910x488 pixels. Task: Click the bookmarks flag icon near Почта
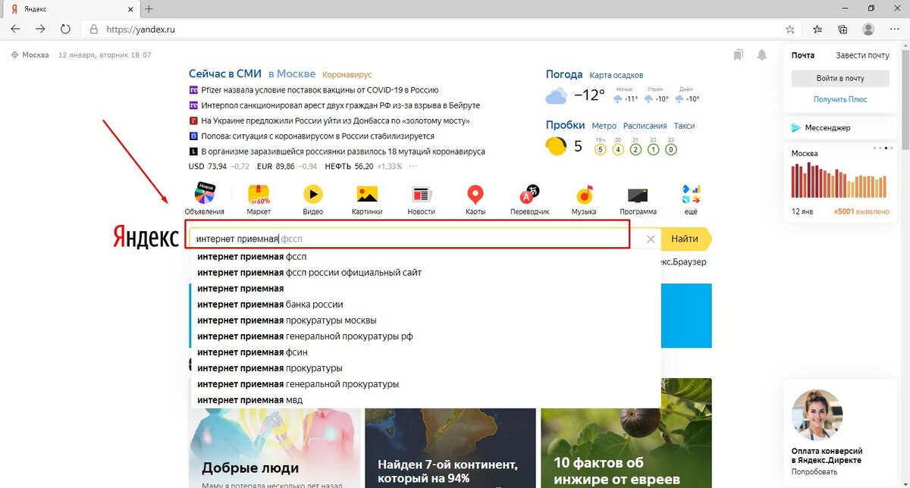[x=738, y=56]
